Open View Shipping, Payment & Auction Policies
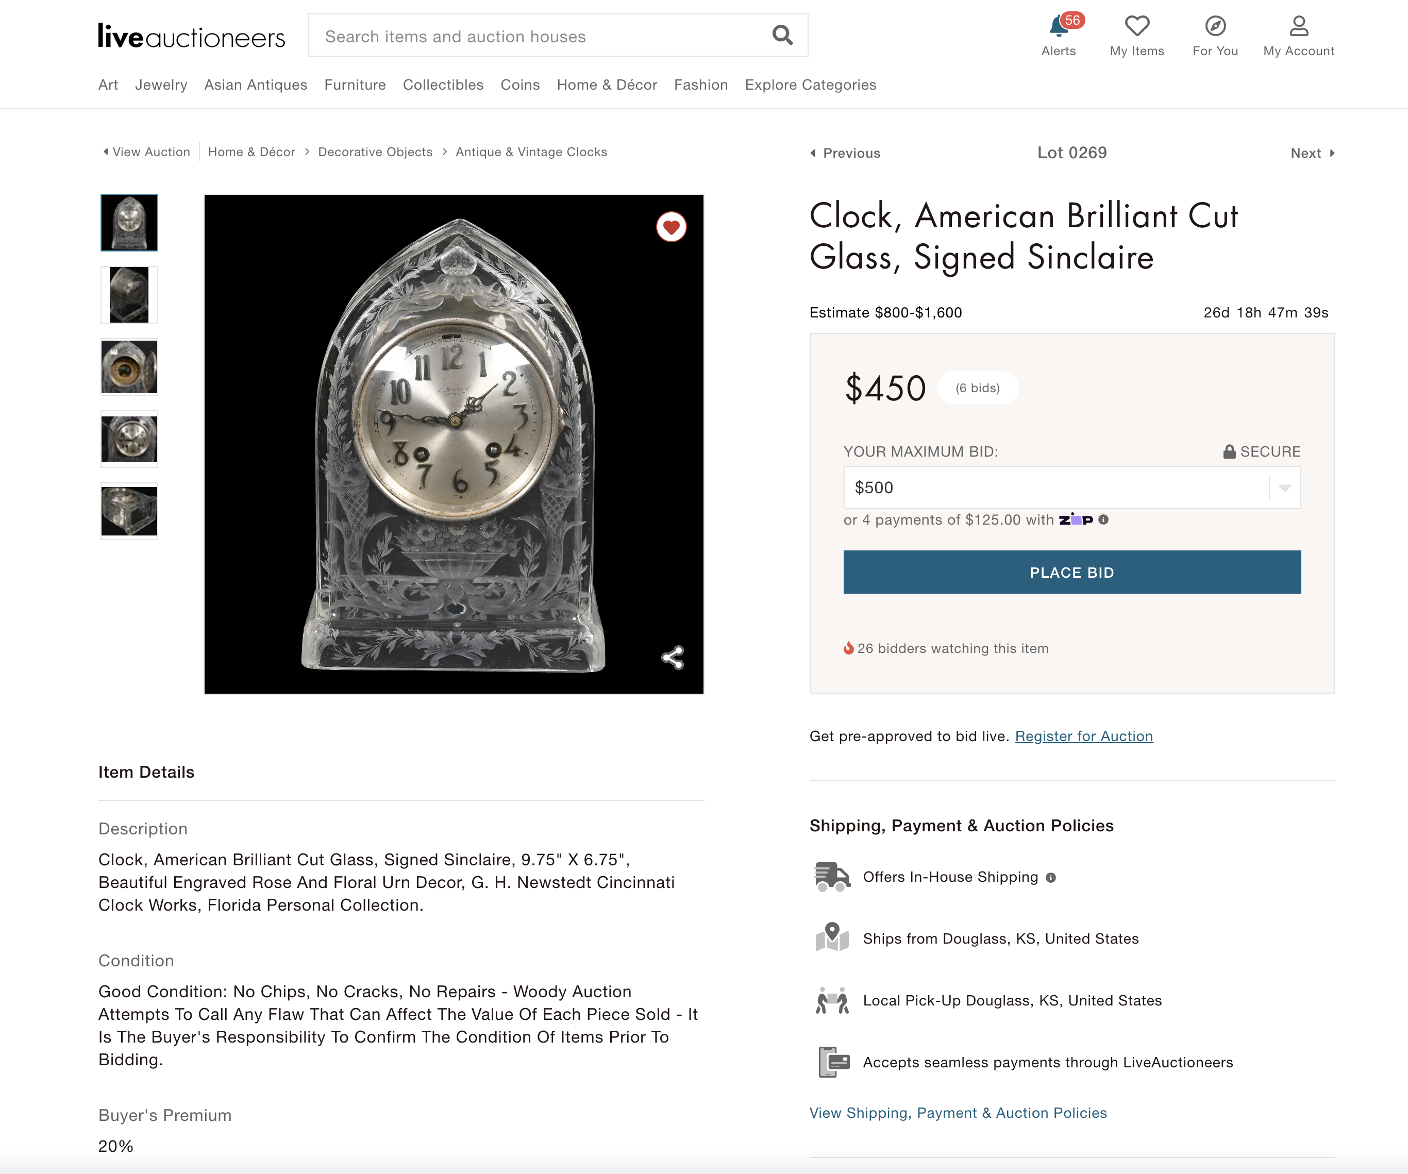 point(958,1113)
